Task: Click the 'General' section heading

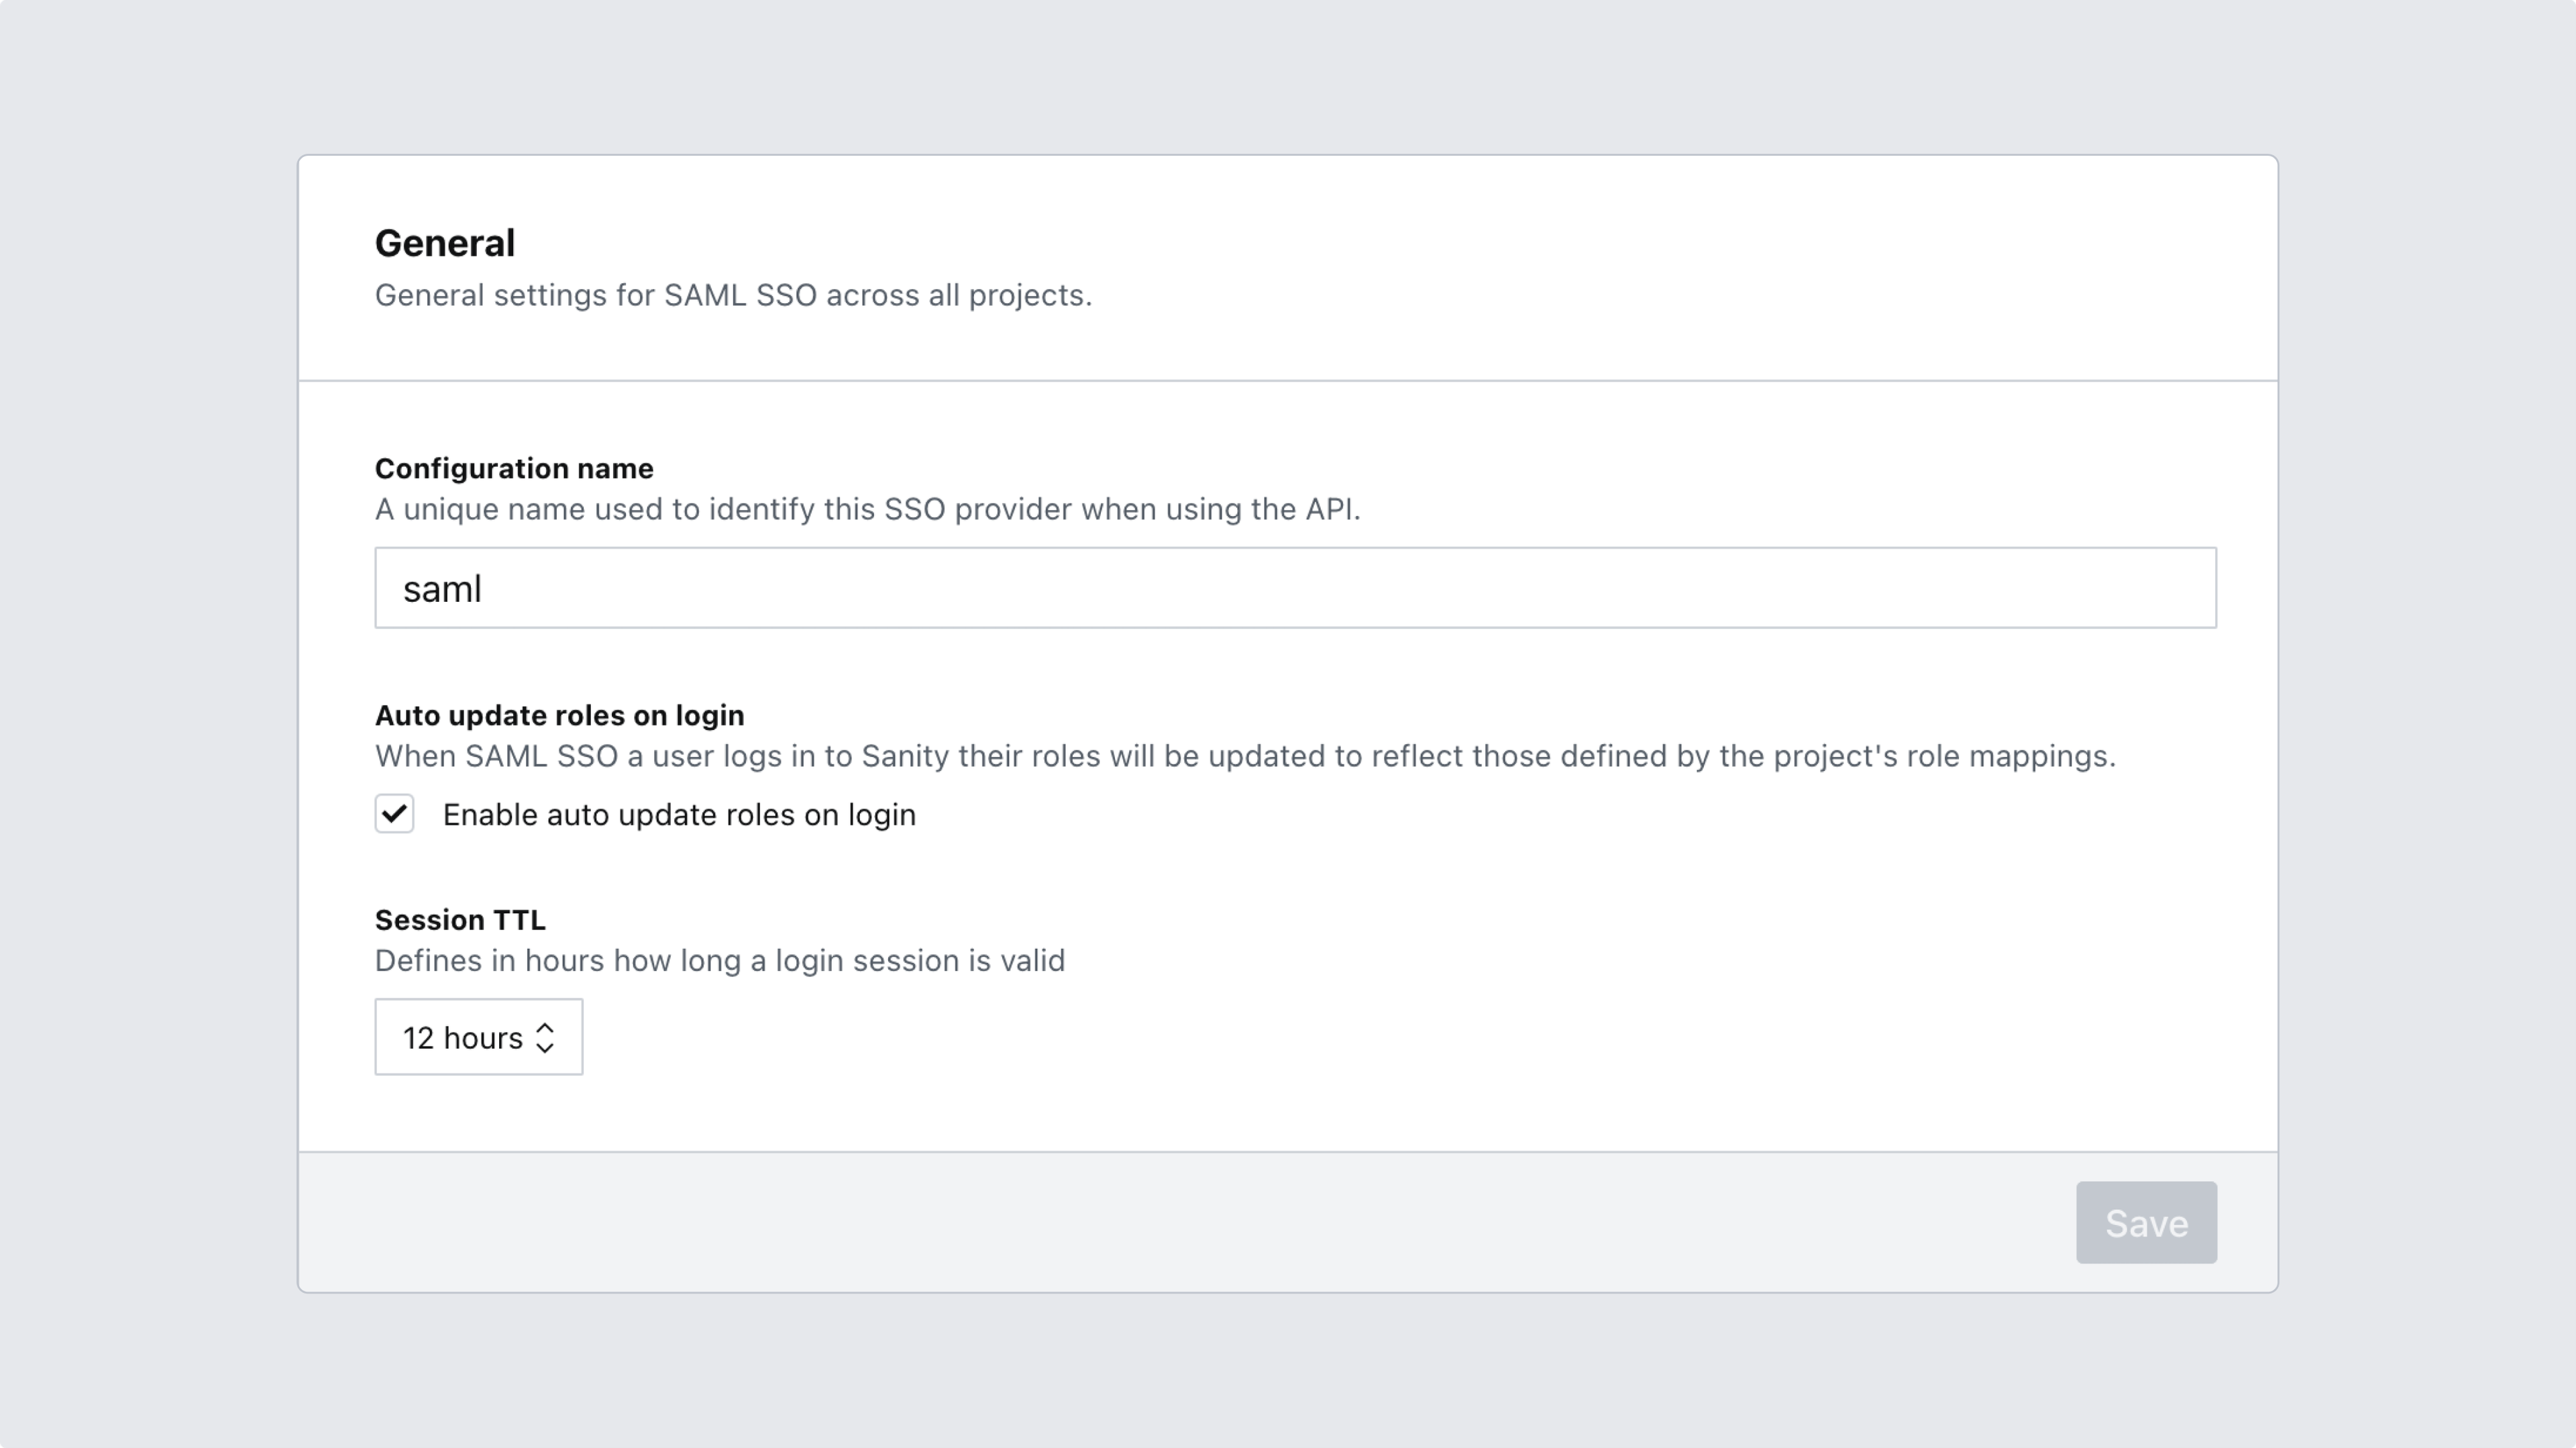Action: pyautogui.click(x=445, y=243)
